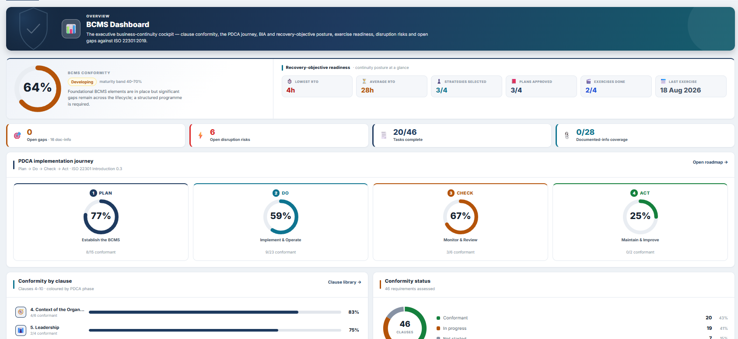Click the PLAN 77% progress ring
The width and height of the screenshot is (738, 339).
click(x=101, y=217)
